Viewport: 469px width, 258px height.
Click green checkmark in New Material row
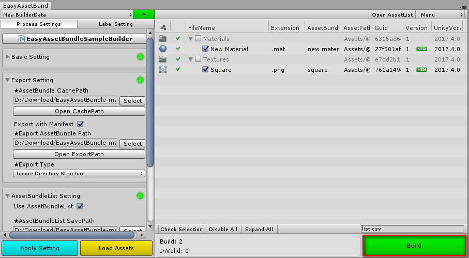point(178,49)
